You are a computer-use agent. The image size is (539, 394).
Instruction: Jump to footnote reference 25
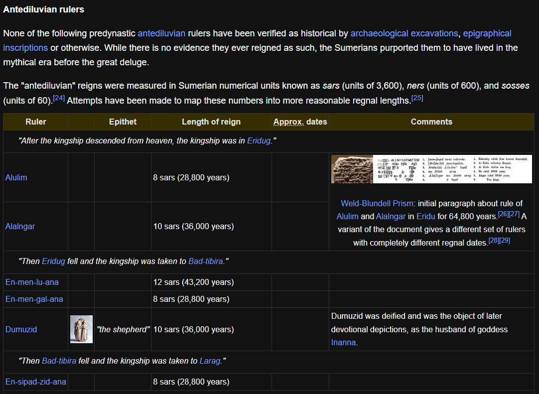click(417, 98)
